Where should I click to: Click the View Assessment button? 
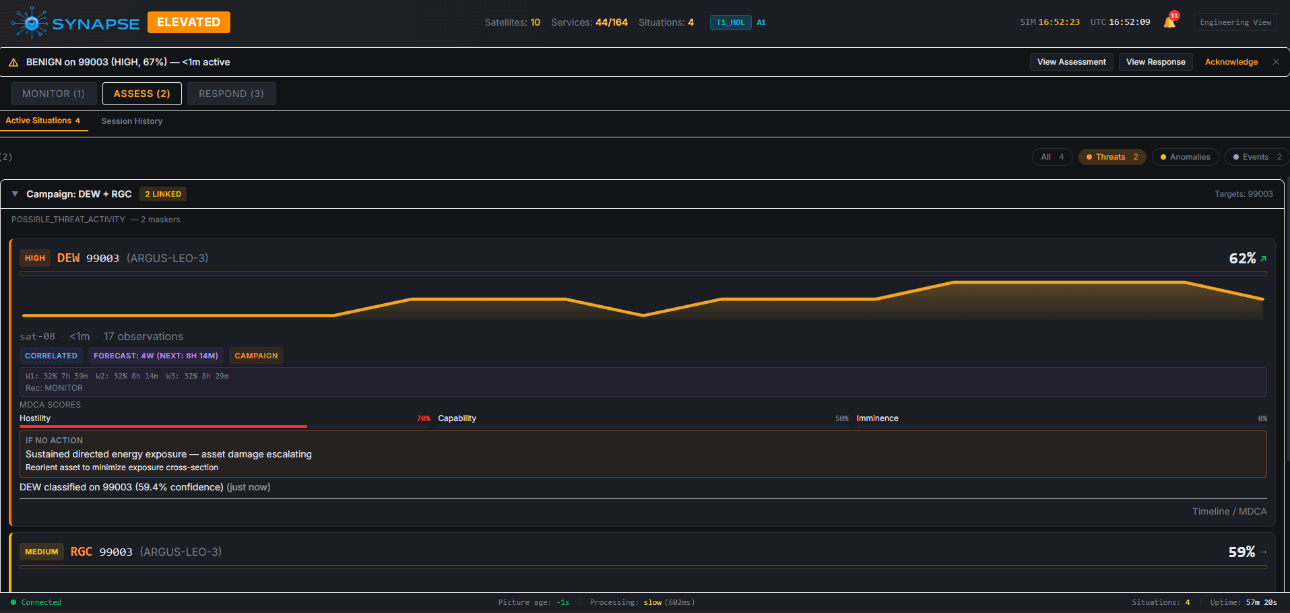(1071, 62)
